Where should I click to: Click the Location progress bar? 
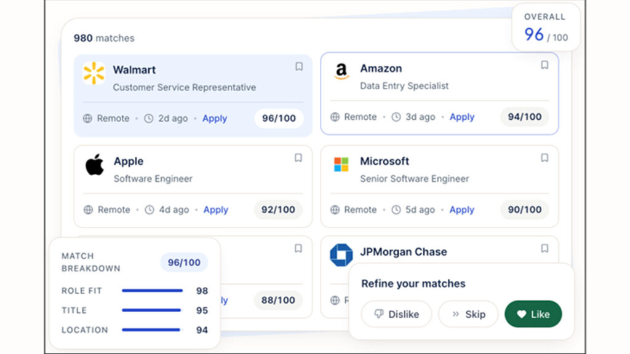point(153,330)
